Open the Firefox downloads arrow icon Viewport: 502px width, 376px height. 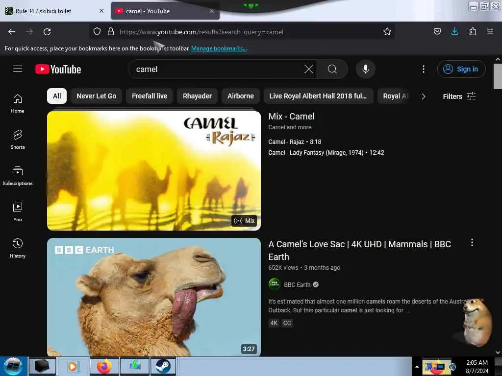click(454, 32)
